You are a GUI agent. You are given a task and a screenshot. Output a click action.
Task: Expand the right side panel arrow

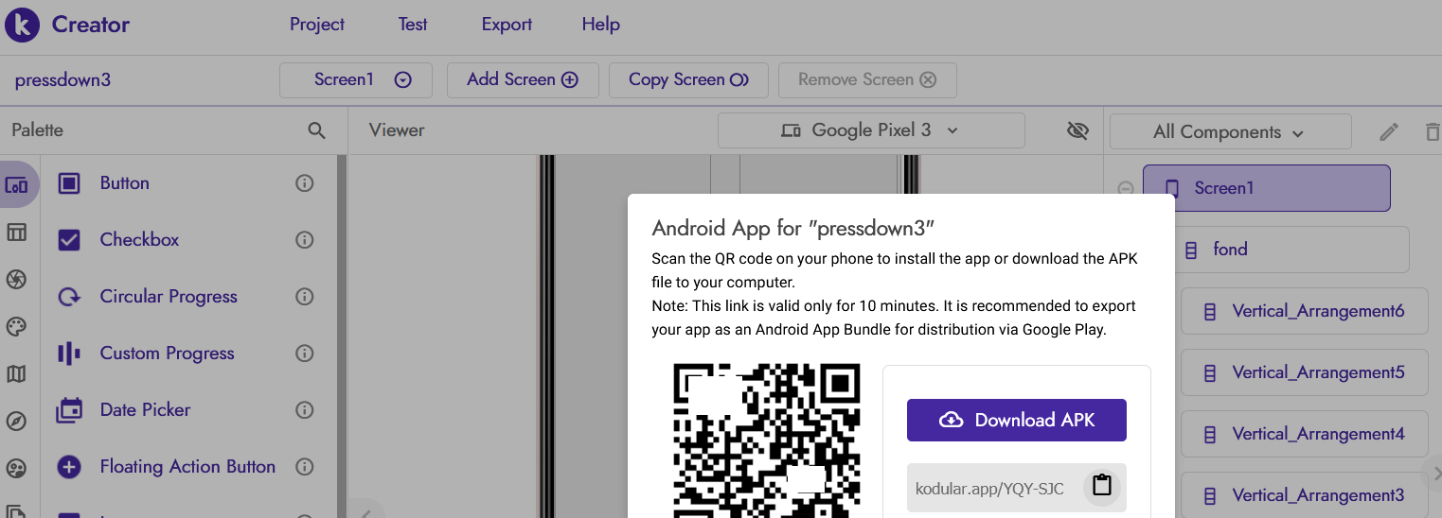1434,473
